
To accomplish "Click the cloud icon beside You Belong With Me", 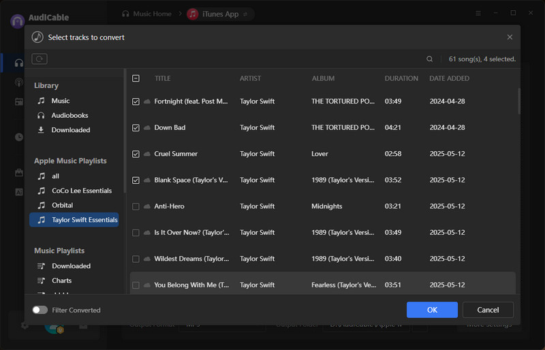I will click(147, 285).
